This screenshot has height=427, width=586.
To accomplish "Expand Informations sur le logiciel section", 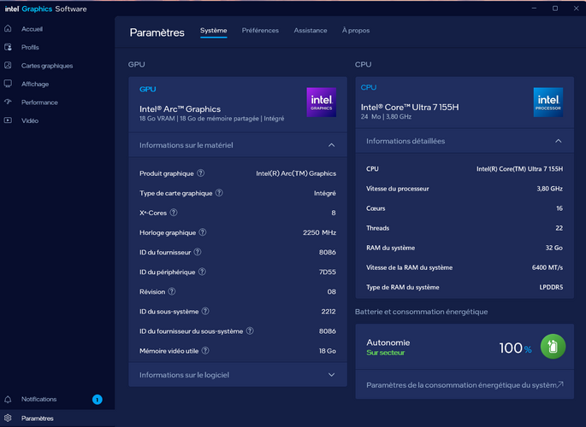I will (x=331, y=375).
